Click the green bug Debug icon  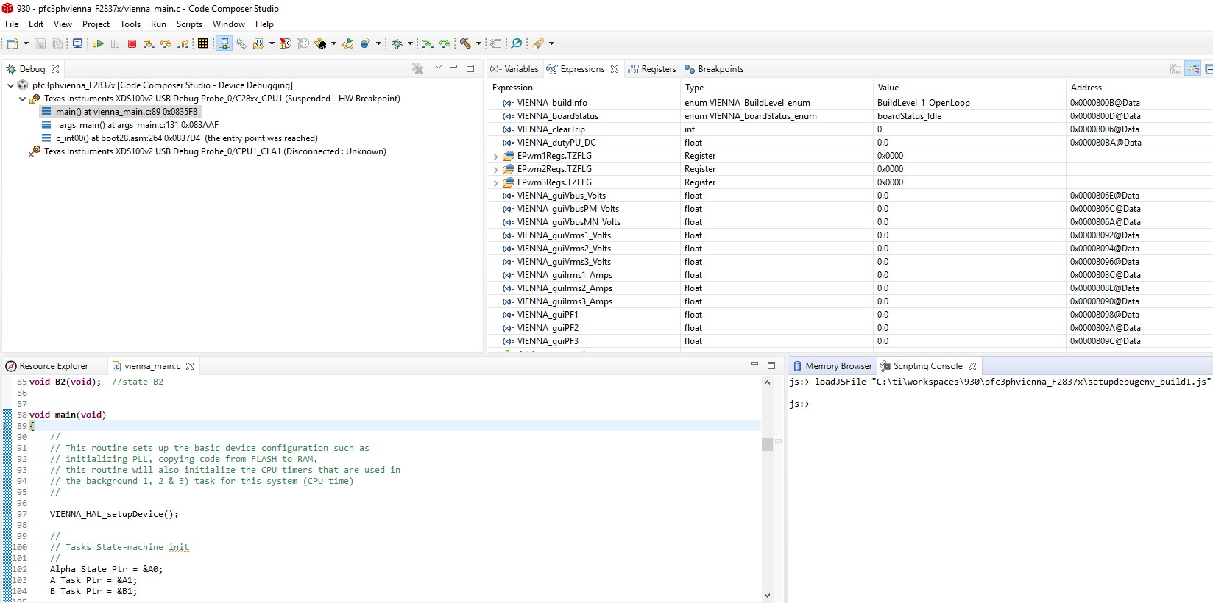[x=397, y=44]
